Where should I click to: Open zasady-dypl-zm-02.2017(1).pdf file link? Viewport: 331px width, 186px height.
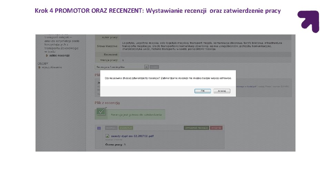[x=132, y=136]
